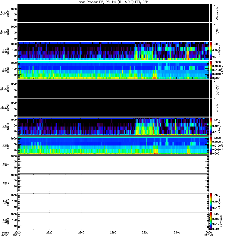The image size is (226, 241).
Task: Click inside the tha fbk scm1 spectrogram
Action: [x=113, y=70]
